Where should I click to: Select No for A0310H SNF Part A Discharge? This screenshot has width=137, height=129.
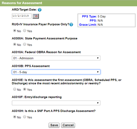(x=15, y=117)
